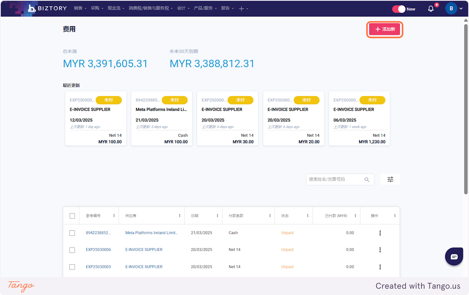Check the Meta Platforms row checkbox
Viewport: 469px width, 295px height.
point(72,233)
